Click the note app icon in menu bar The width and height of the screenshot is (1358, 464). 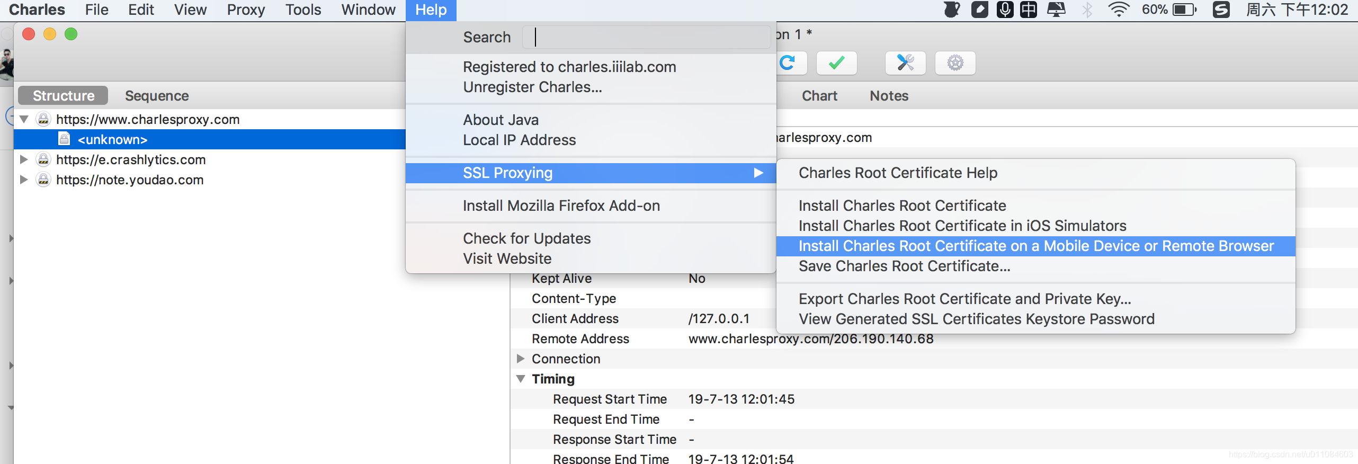[979, 10]
